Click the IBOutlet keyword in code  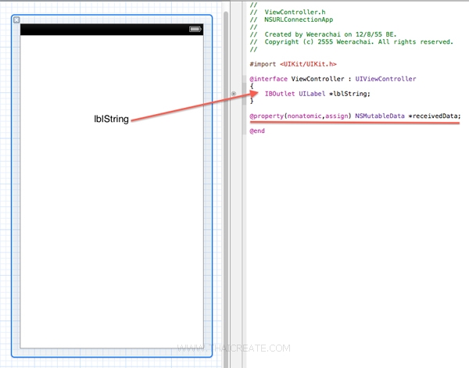tap(280, 94)
